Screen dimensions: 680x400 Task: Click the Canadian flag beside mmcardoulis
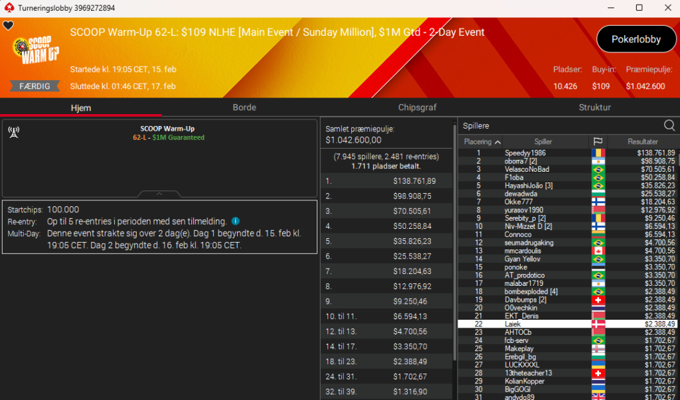pos(598,251)
